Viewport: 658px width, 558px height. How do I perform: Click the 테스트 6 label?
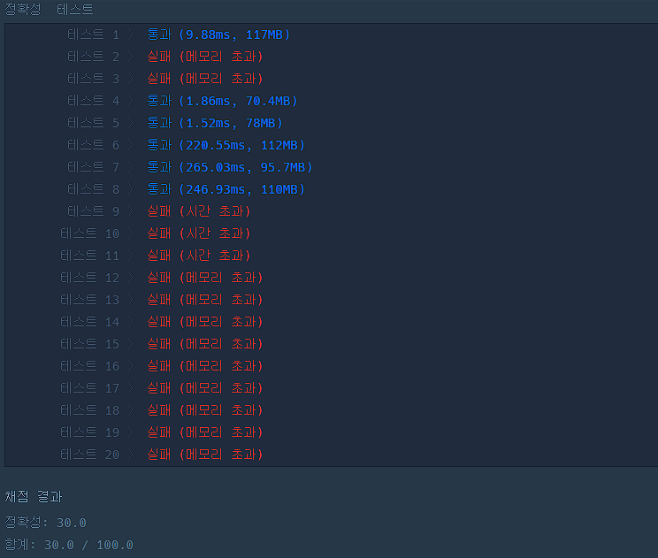pyautogui.click(x=93, y=145)
